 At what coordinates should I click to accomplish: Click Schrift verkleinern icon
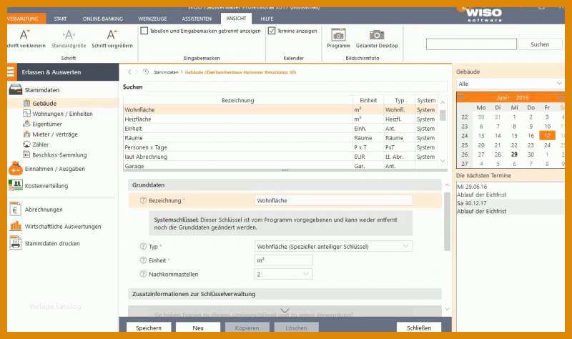point(25,34)
